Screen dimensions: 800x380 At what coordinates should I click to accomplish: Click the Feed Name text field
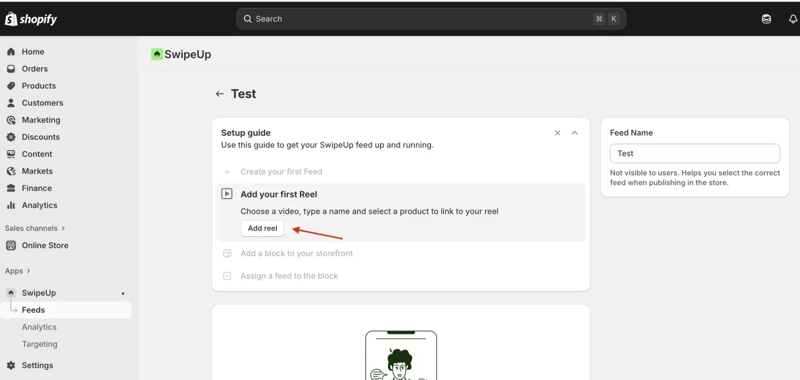coord(694,153)
